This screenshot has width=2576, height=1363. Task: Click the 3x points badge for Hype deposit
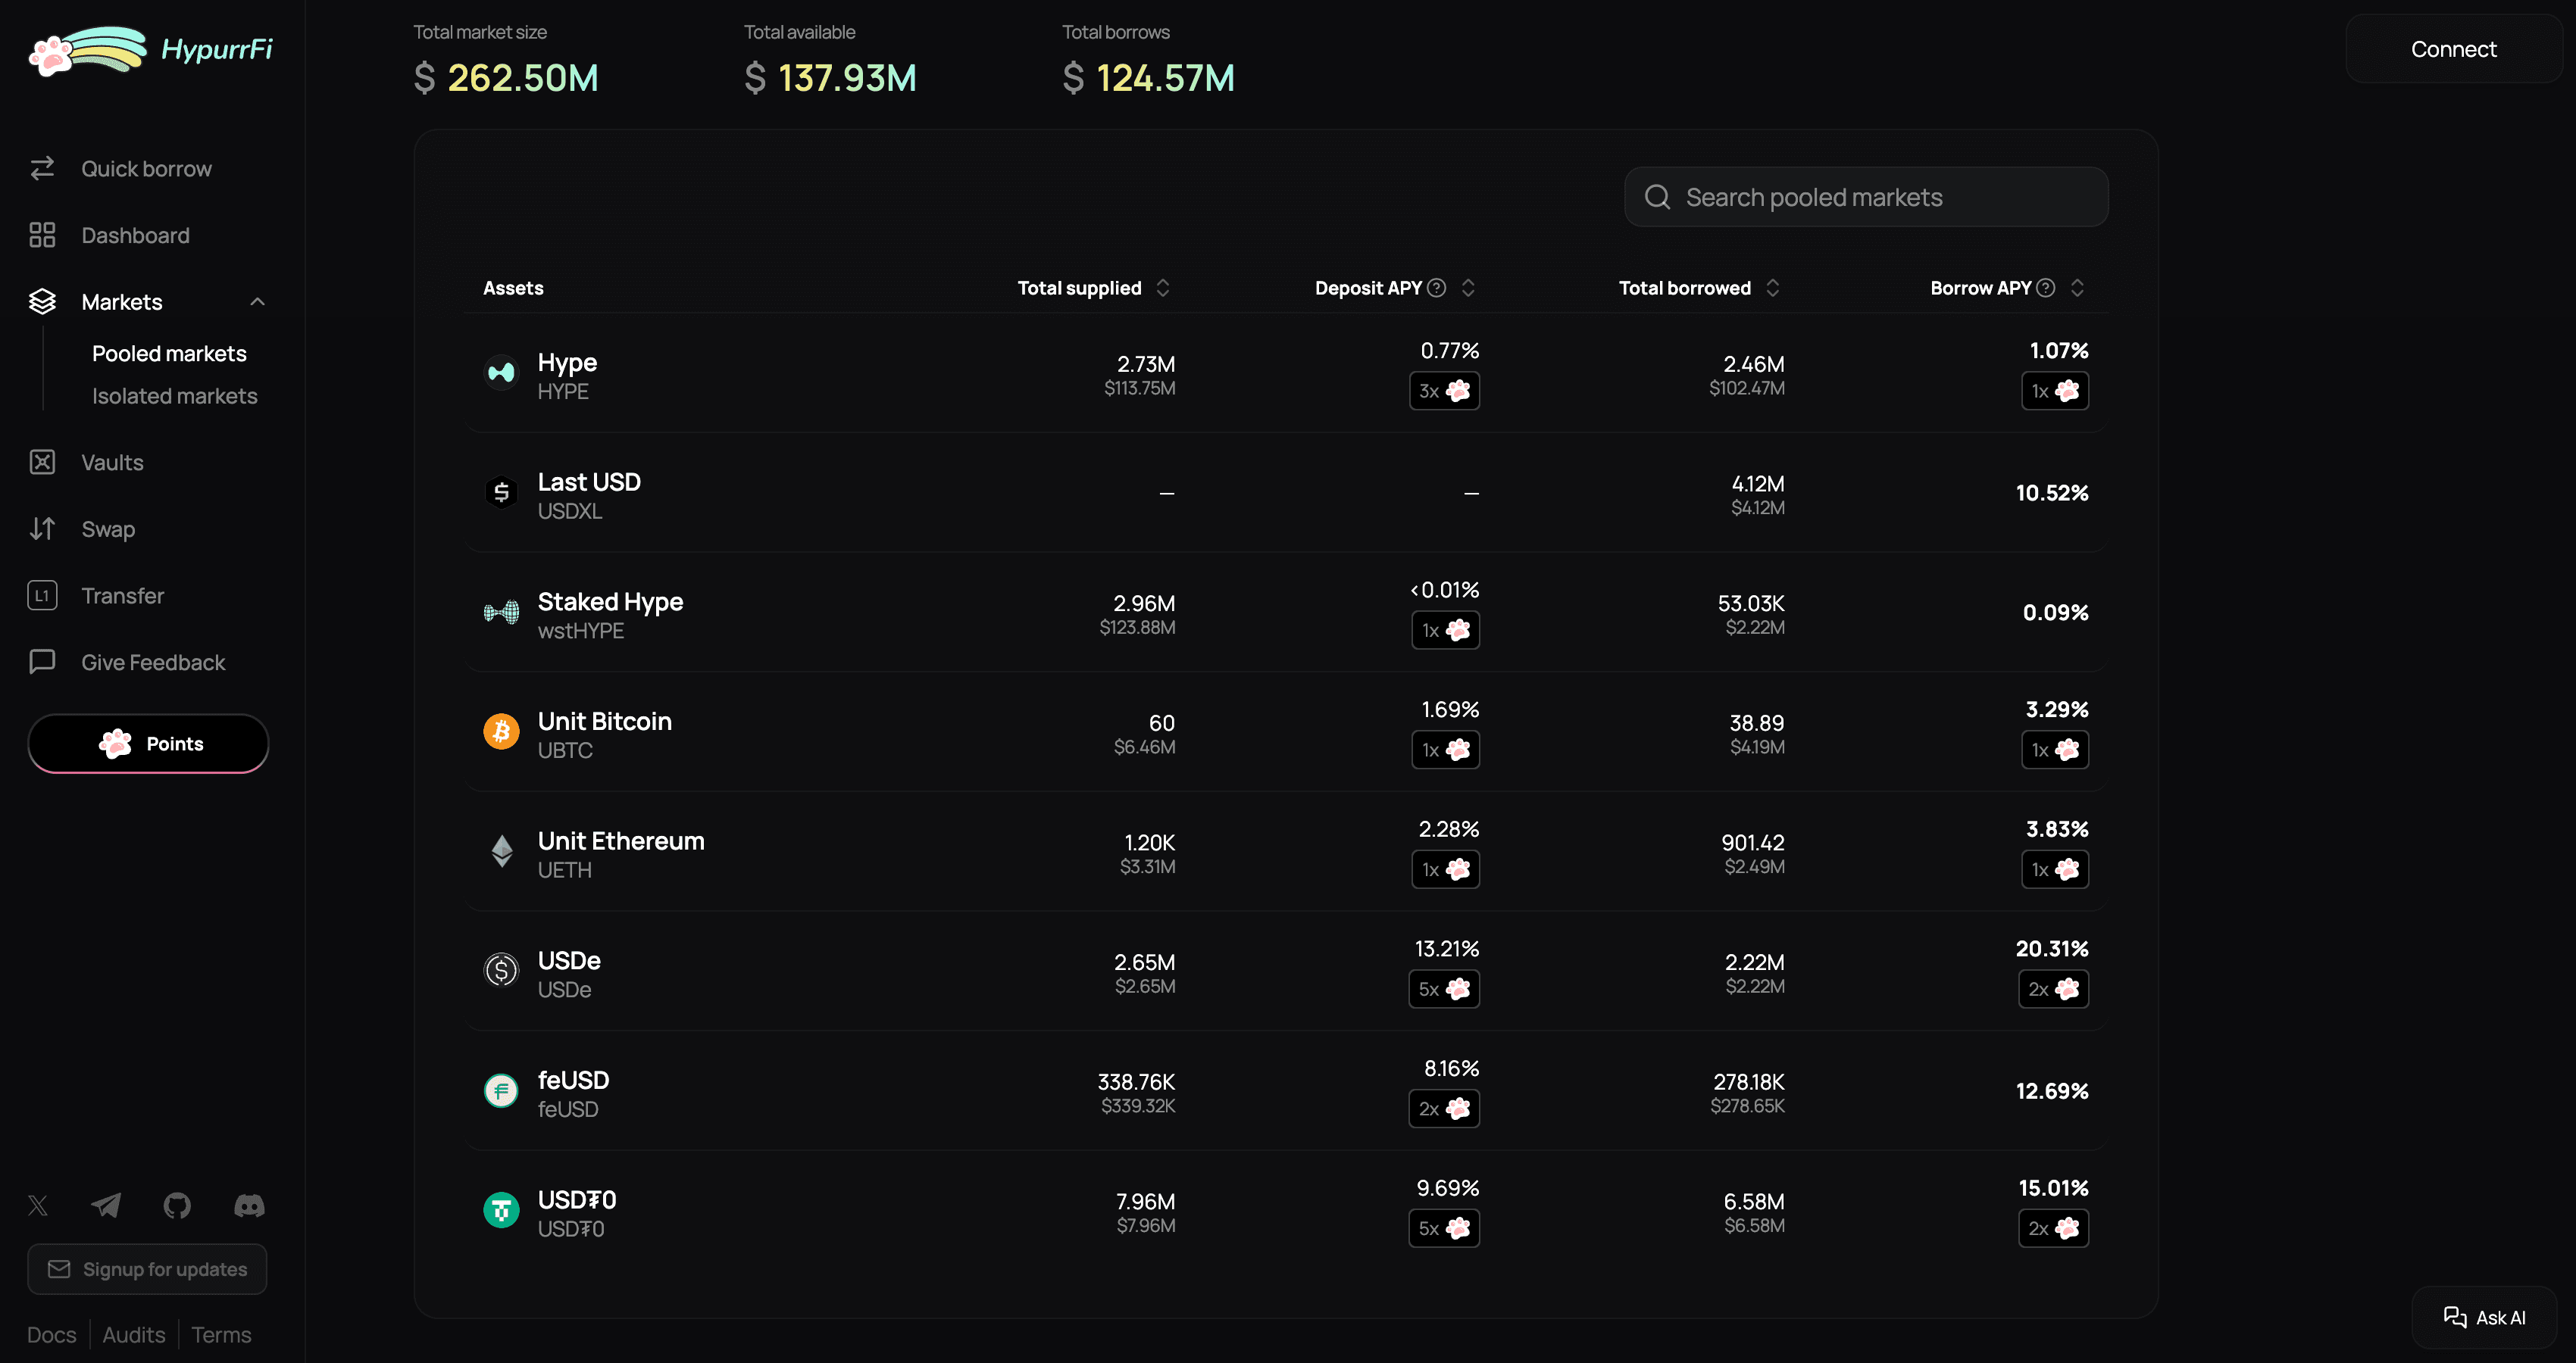point(1444,391)
